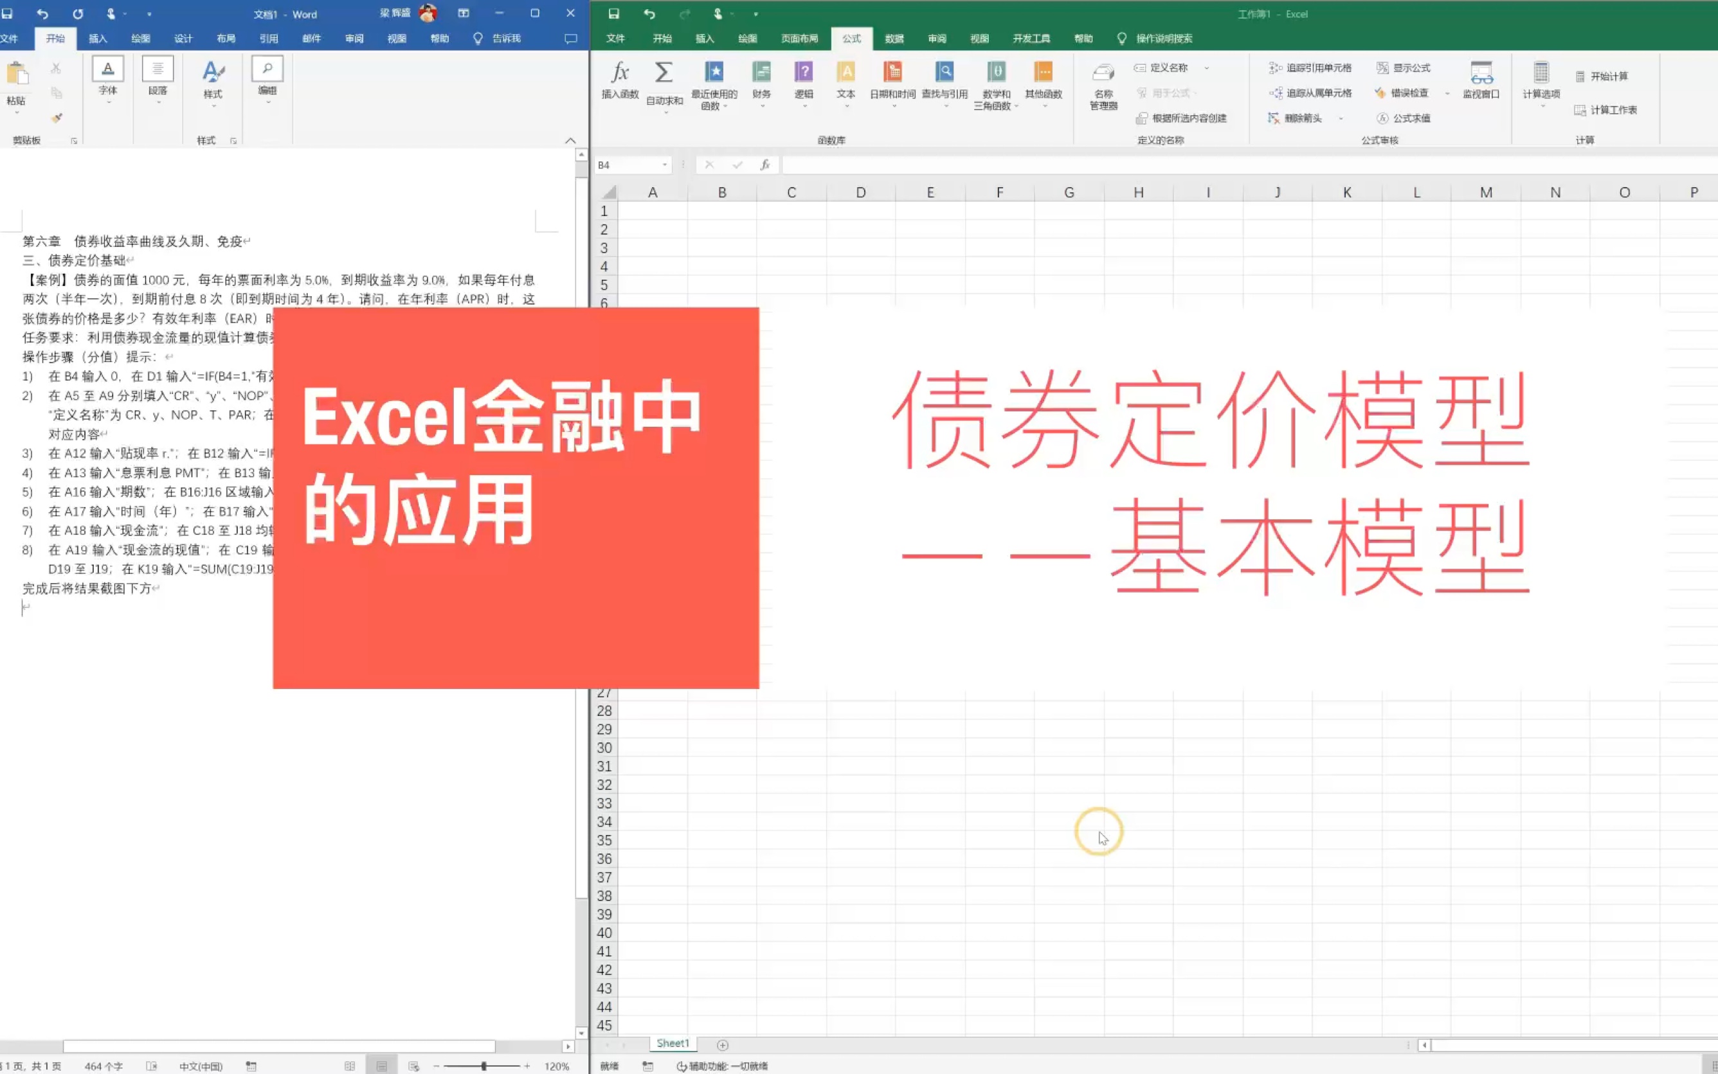Click the zoom-in plus in Word status bar
The height and width of the screenshot is (1074, 1718).
click(x=527, y=1066)
